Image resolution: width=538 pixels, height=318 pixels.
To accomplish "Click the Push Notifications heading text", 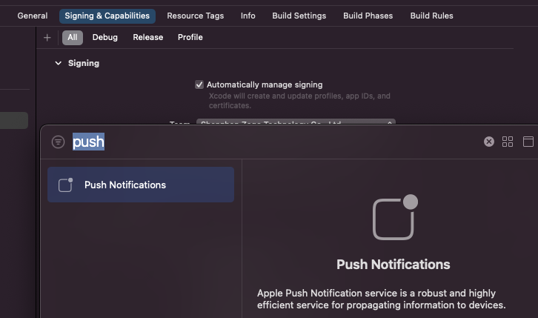I will [393, 265].
